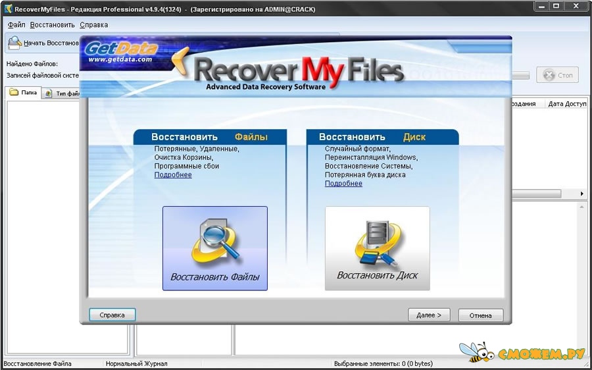Click the Далее > button
This screenshot has width=592, height=370.
[x=429, y=315]
